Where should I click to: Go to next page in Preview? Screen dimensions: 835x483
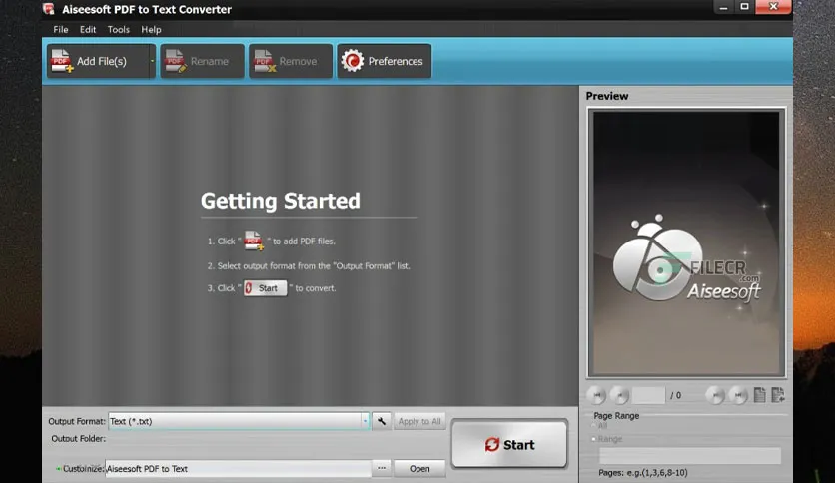(x=715, y=395)
